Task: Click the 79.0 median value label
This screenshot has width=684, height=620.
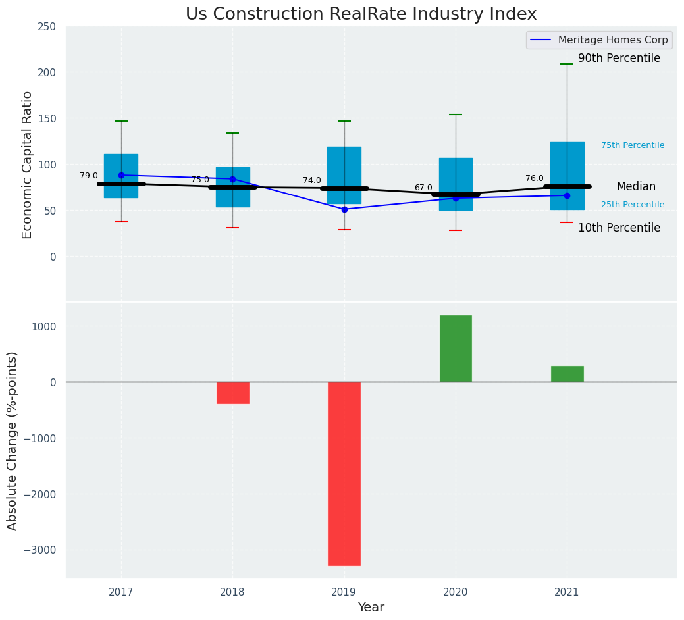Action: click(89, 176)
